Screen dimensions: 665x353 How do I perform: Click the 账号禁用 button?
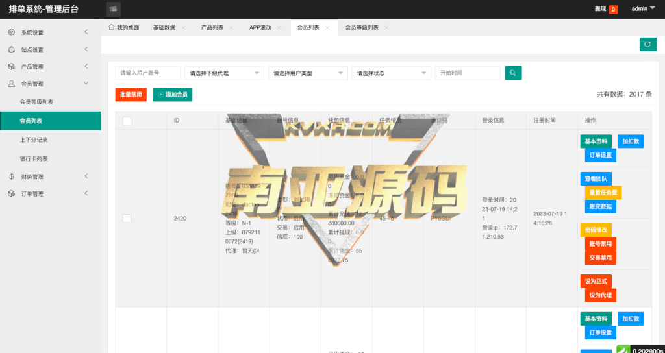click(x=601, y=244)
